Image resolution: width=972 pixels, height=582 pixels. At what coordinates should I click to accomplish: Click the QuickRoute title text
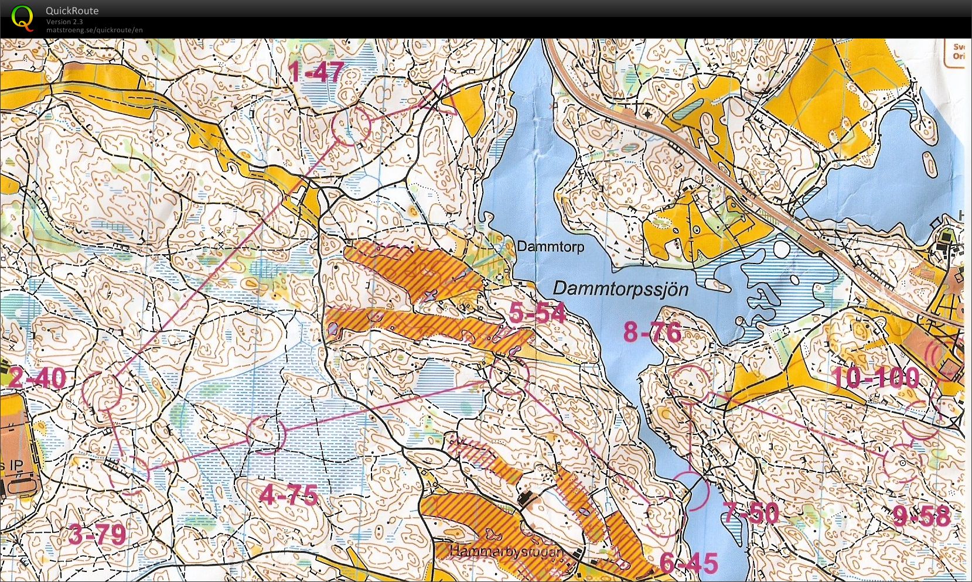click(x=72, y=11)
